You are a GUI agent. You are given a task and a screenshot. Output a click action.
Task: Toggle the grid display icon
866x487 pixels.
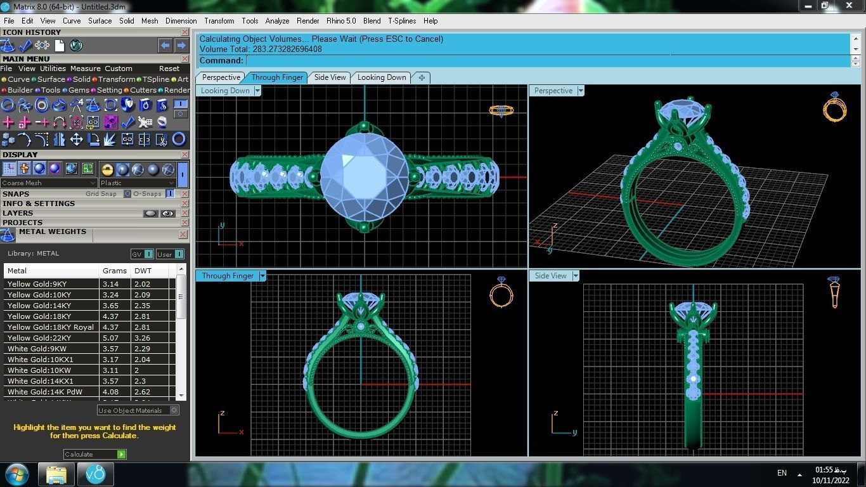(x=9, y=168)
